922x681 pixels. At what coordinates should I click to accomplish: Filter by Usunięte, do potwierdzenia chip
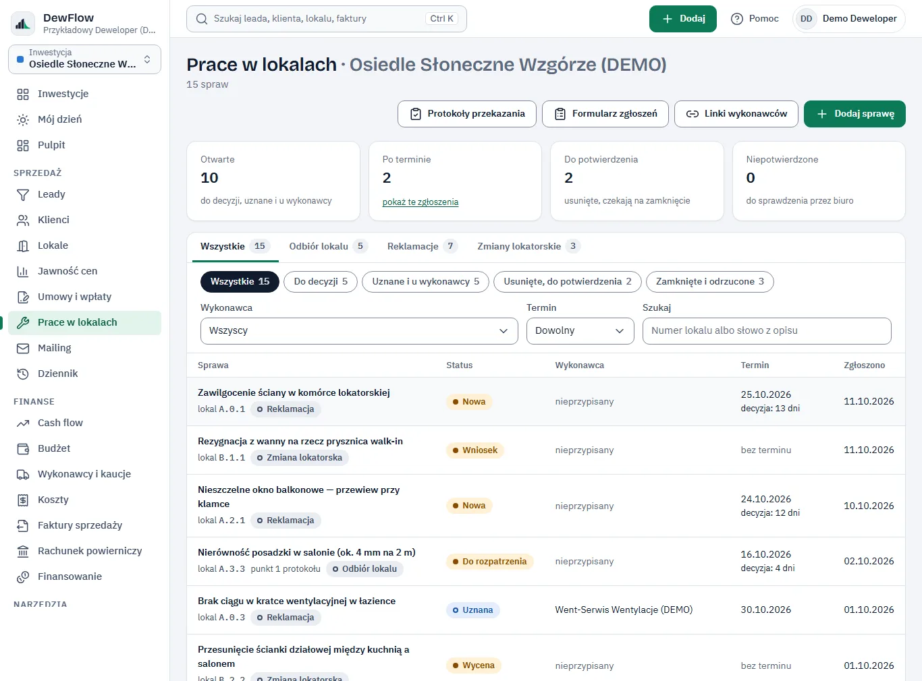(x=568, y=282)
